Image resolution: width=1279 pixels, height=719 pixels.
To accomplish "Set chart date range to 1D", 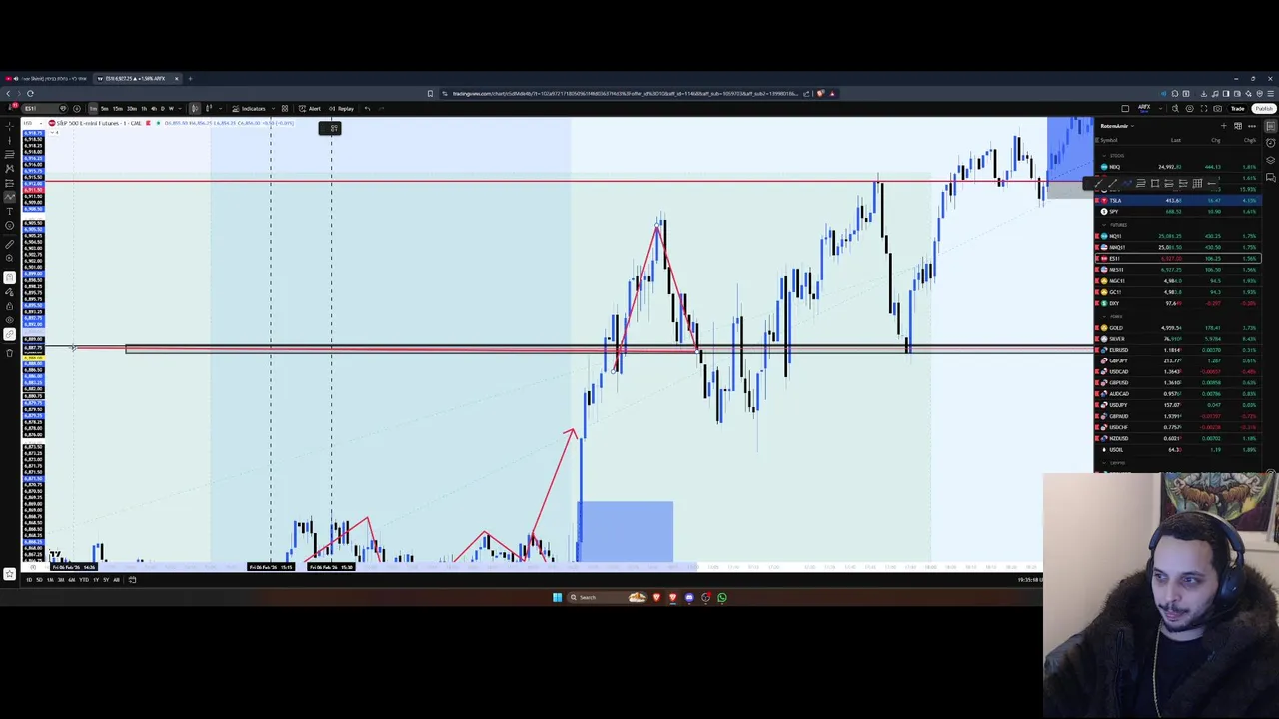I will (29, 580).
